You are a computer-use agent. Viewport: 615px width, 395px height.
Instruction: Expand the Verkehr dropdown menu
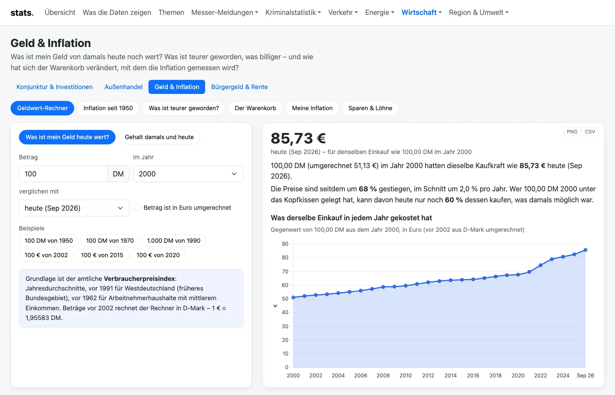(343, 12)
